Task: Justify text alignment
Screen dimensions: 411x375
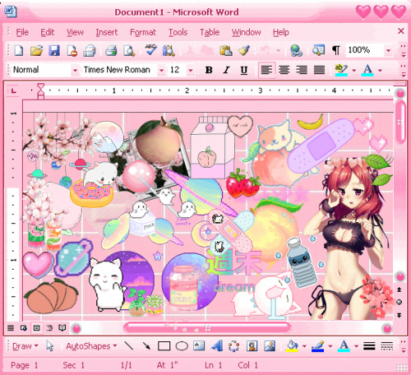Action: click(x=319, y=70)
